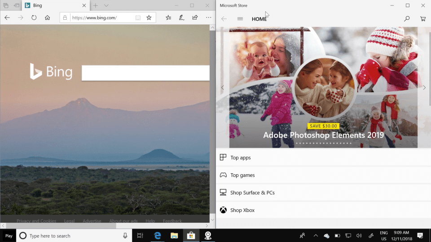Screen dimensions: 431x242
Task: Show hidden system tray icons
Action: (316, 236)
